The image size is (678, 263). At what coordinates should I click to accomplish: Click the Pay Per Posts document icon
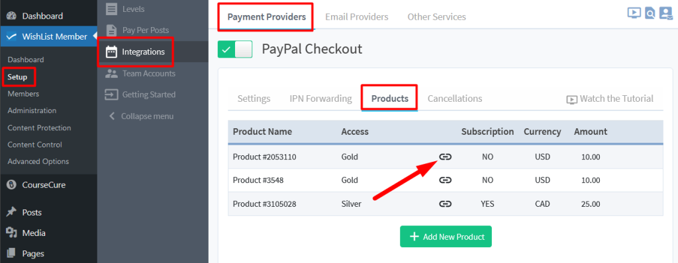[x=111, y=30]
